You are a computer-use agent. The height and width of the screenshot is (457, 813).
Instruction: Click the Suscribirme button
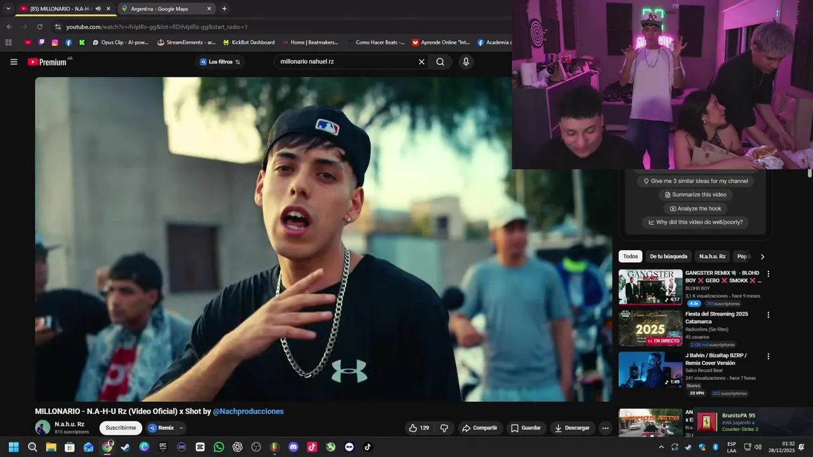(121, 428)
